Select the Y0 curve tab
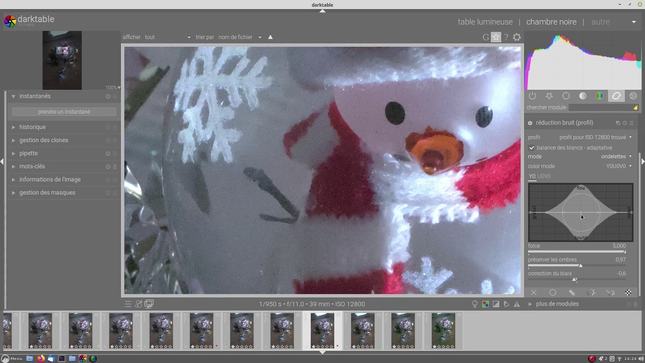Screen dimensions: 645x363 (x=532, y=176)
